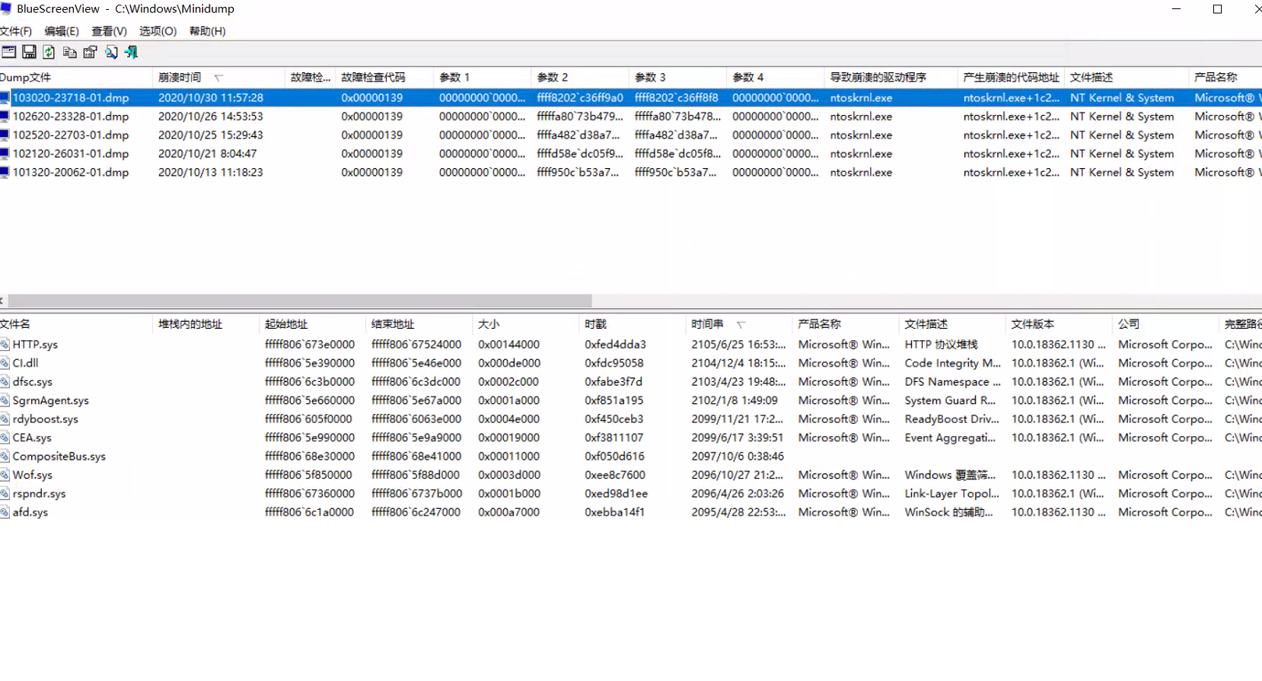
Task: Open the 帮助(H) menu
Action: (207, 31)
